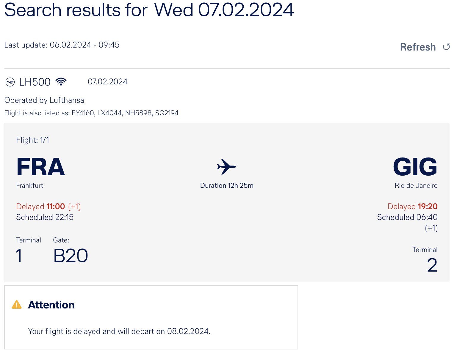Click the Scheduled 22:15 departure text

click(45, 217)
